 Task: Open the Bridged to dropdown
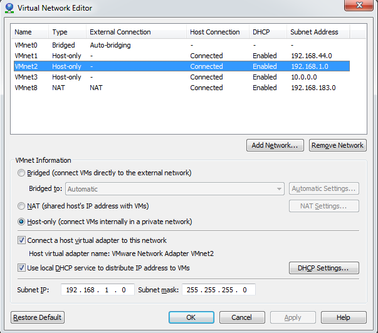pyautogui.click(x=175, y=189)
